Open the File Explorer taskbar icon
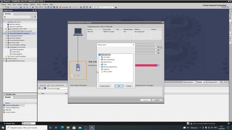This screenshot has width=232, height=130. pos(68,127)
